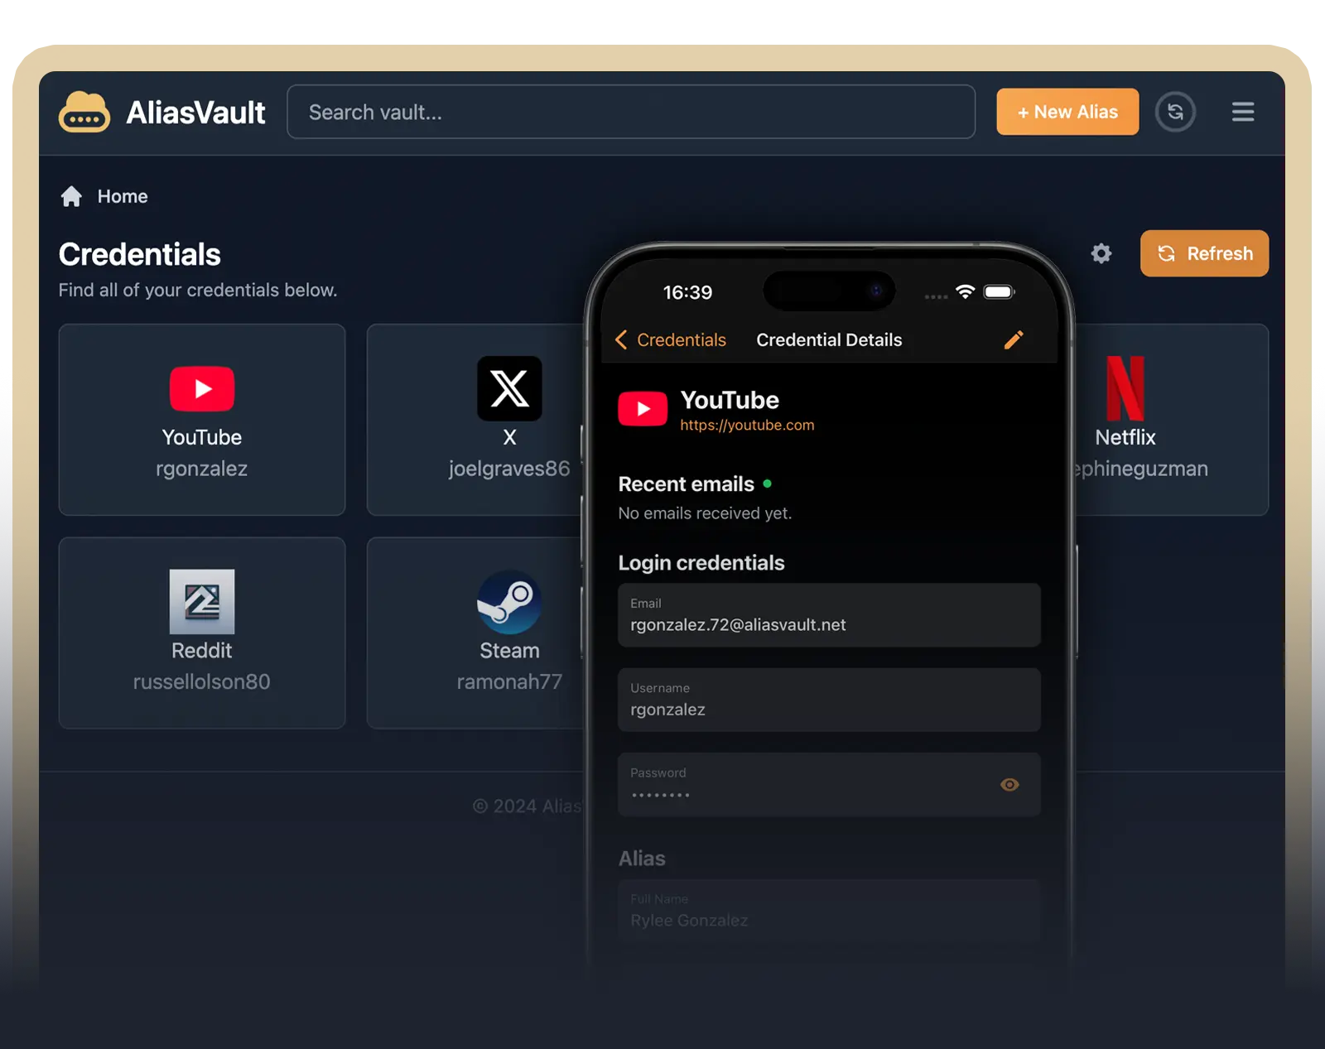The height and width of the screenshot is (1049, 1325).
Task: Tap the Email field rgonzalez.72@aliasvault.net
Action: (x=828, y=615)
